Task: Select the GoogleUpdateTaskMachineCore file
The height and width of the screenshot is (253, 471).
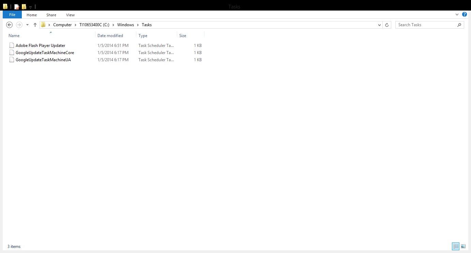Action: [45, 53]
